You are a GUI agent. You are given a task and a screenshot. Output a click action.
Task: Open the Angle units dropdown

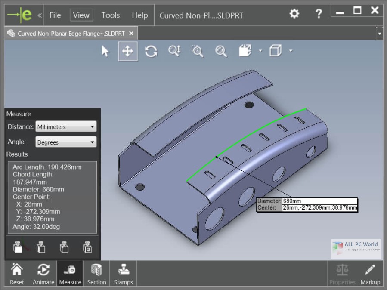tap(65, 142)
